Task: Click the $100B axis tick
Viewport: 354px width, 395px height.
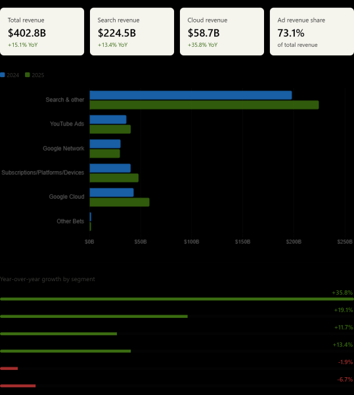Action: pyautogui.click(x=191, y=242)
